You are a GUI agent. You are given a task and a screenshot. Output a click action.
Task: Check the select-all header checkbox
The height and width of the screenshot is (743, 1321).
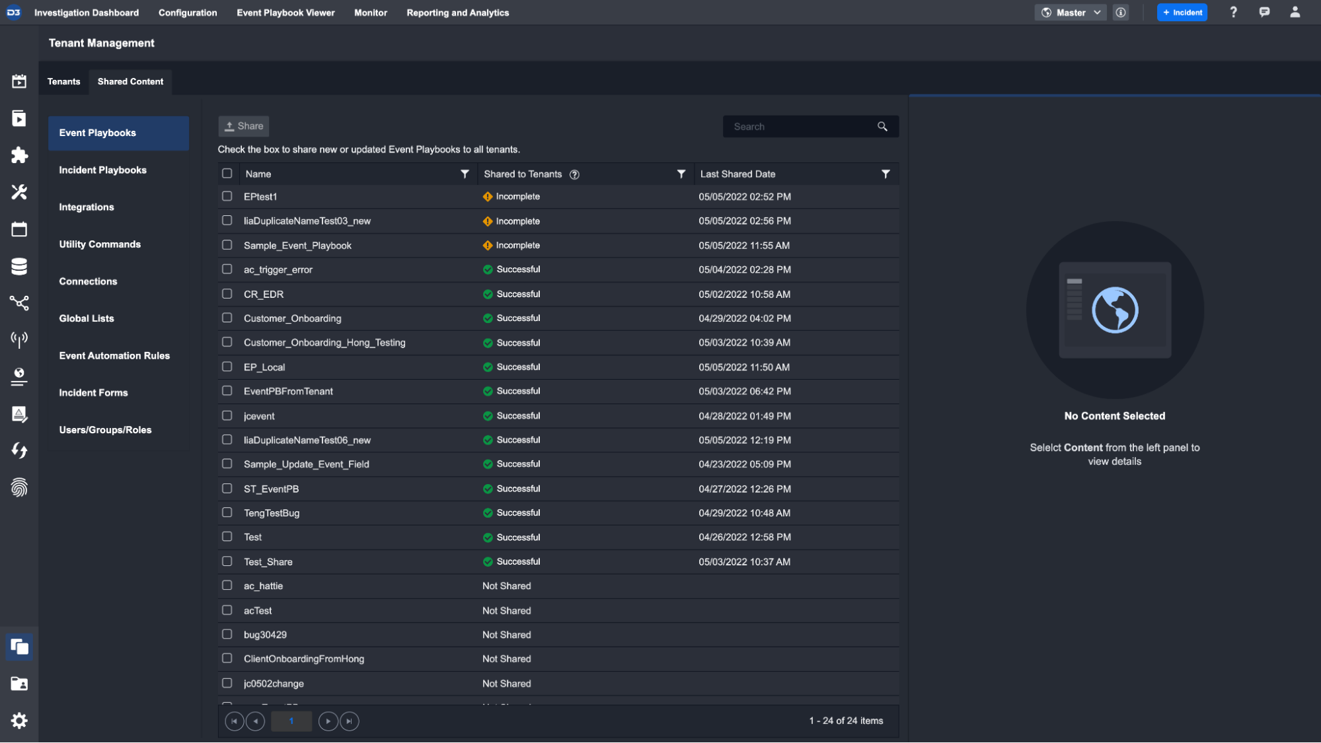tap(227, 174)
